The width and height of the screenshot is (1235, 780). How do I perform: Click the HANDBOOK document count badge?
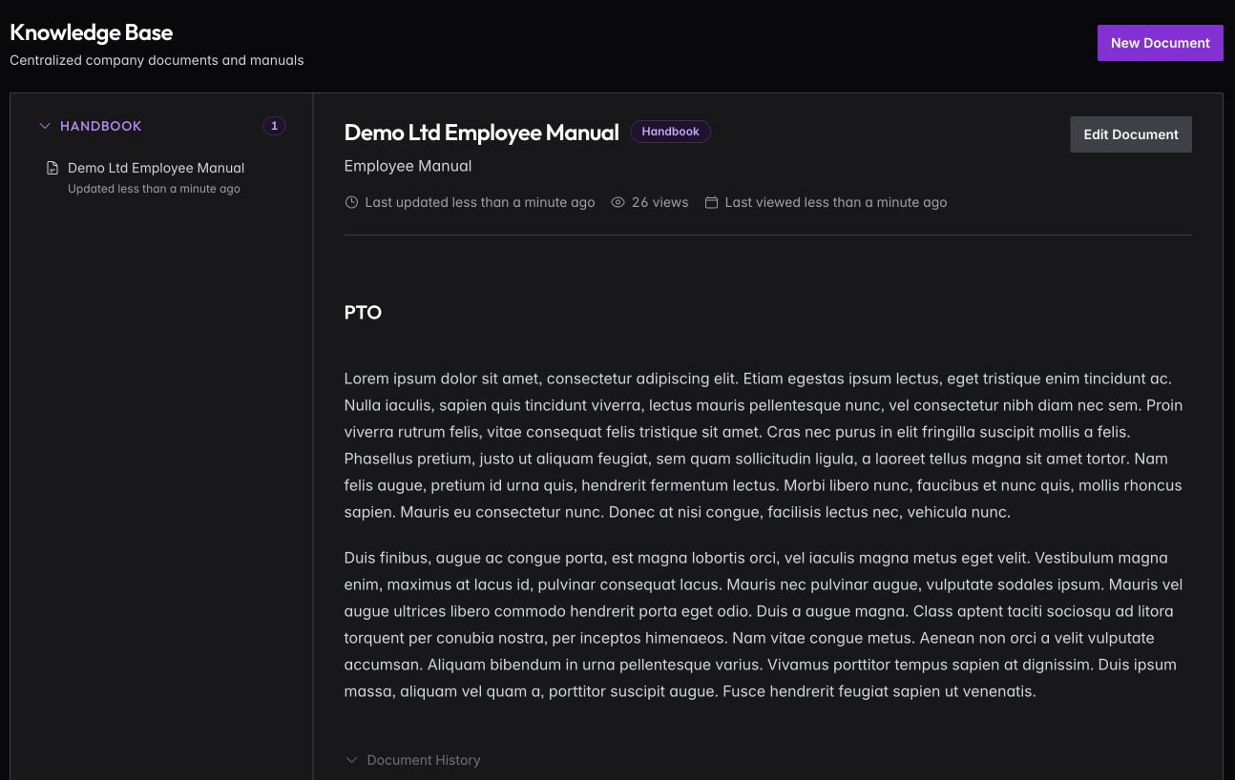(x=274, y=126)
